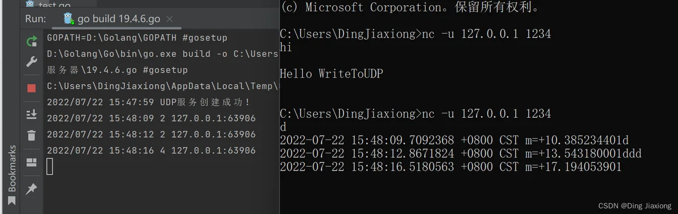Click the Hello WriteToUDP terminal line
678x214 pixels.
[x=328, y=74]
